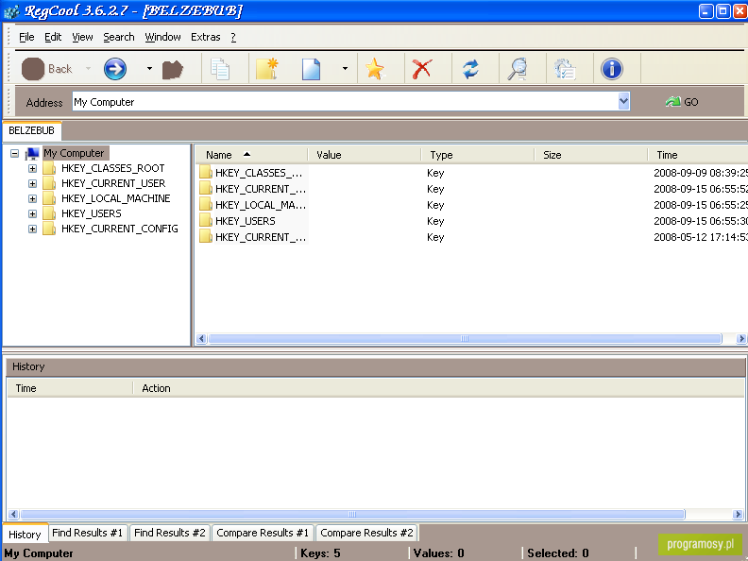The width and height of the screenshot is (748, 561).
Task: Expand HKEY_LOCAL_MACHINE tree node
Action: [x=32, y=199]
